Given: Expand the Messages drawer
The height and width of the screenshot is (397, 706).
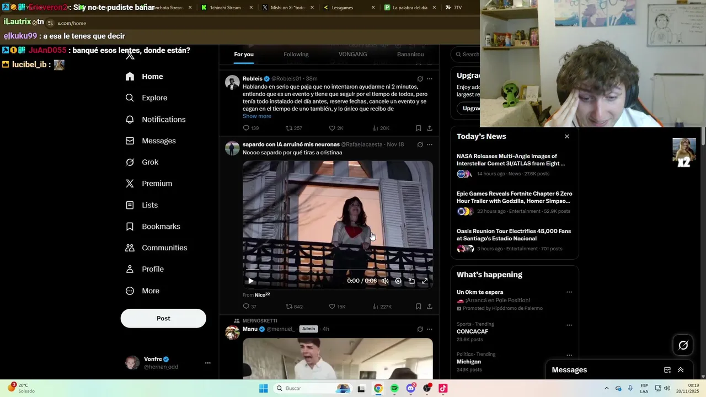Looking at the screenshot, I should (x=681, y=370).
